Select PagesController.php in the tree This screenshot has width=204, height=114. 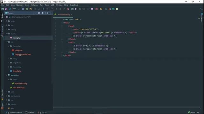click(x=23, y=54)
